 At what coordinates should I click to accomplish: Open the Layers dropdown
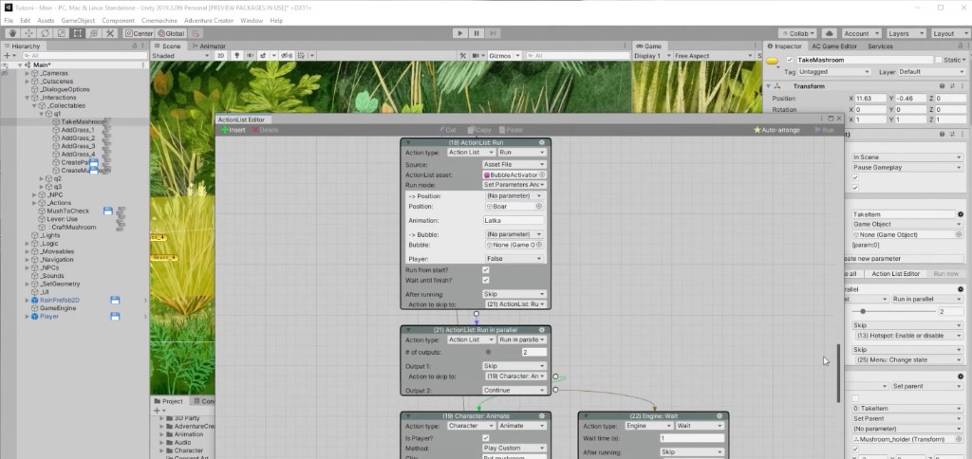pos(906,33)
